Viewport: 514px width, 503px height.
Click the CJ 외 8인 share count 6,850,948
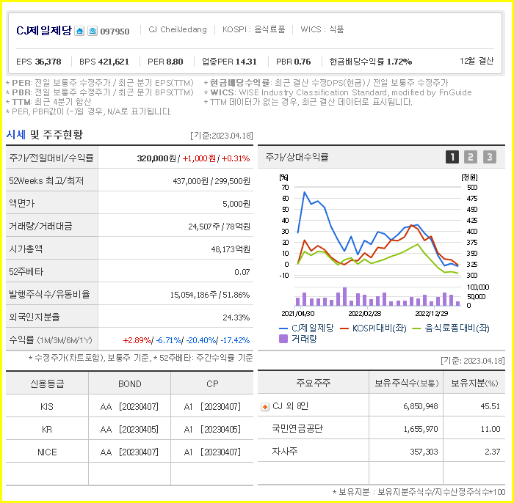(x=421, y=406)
